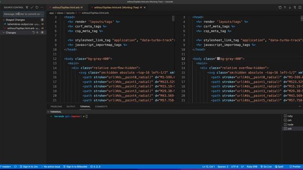303x170 pixels.
Task: Click the split editor icon
Action: tap(300, 8)
